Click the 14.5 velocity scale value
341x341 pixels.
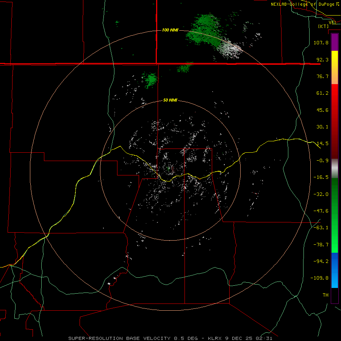click(322, 144)
